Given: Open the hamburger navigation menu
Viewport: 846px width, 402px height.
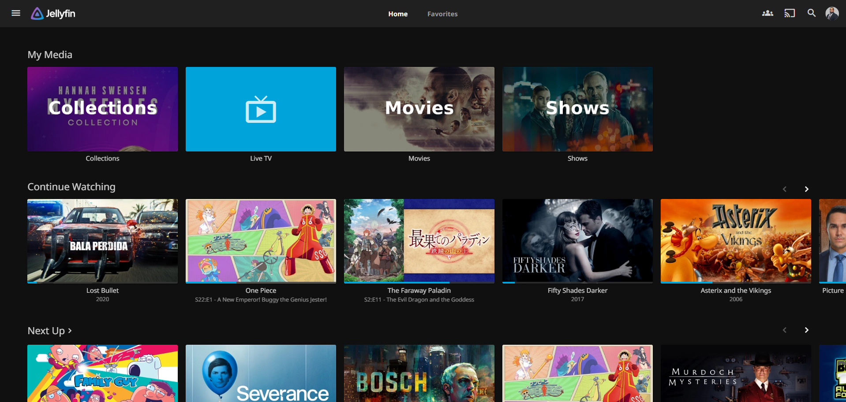Looking at the screenshot, I should [16, 13].
